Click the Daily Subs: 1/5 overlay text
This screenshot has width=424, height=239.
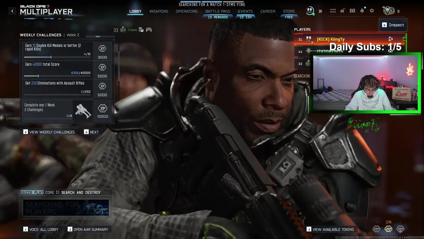point(365,47)
